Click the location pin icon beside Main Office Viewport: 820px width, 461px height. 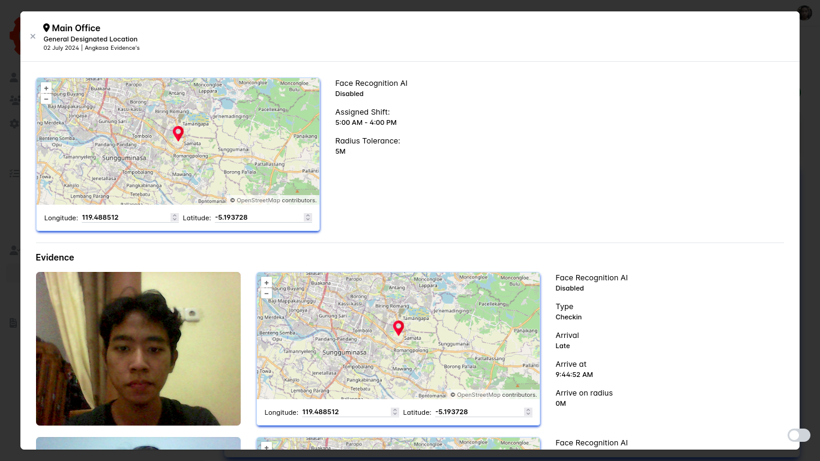pos(47,28)
